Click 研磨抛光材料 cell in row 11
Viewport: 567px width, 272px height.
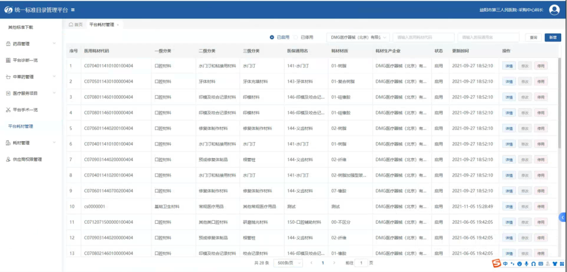click(255, 222)
